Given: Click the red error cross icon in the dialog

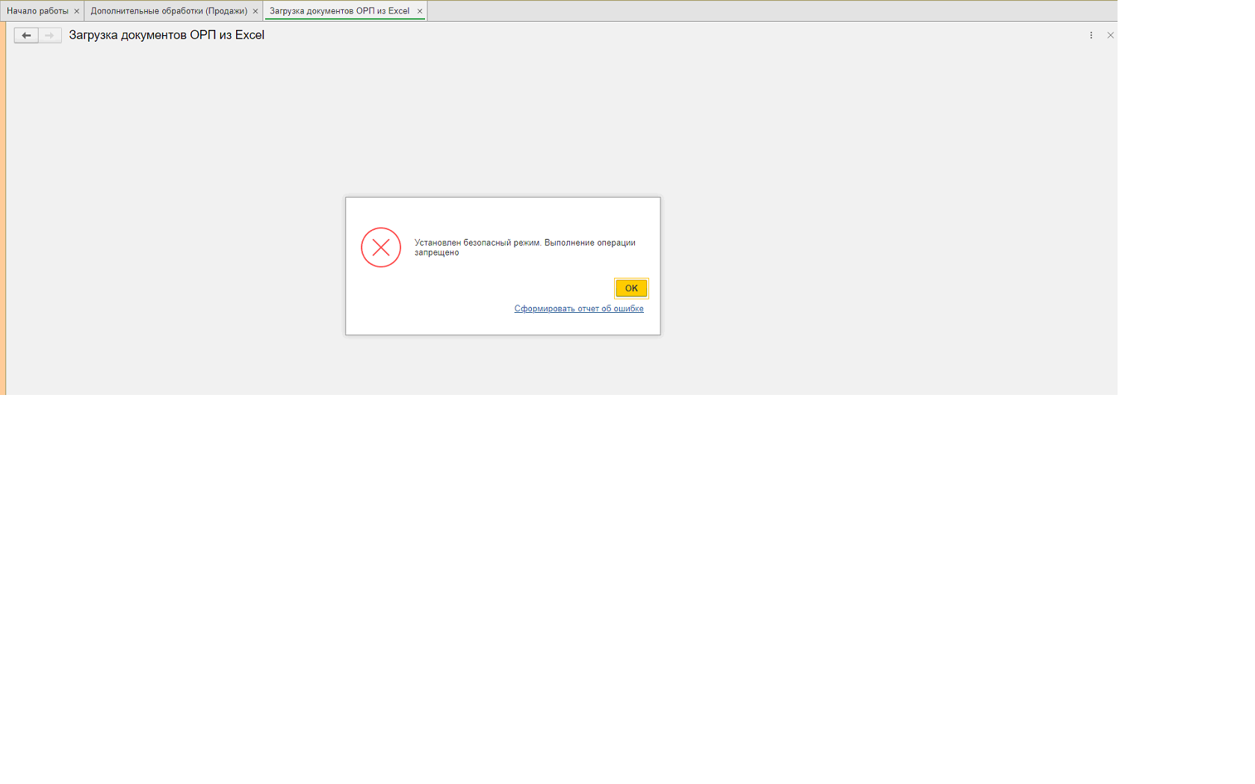Looking at the screenshot, I should tap(381, 247).
